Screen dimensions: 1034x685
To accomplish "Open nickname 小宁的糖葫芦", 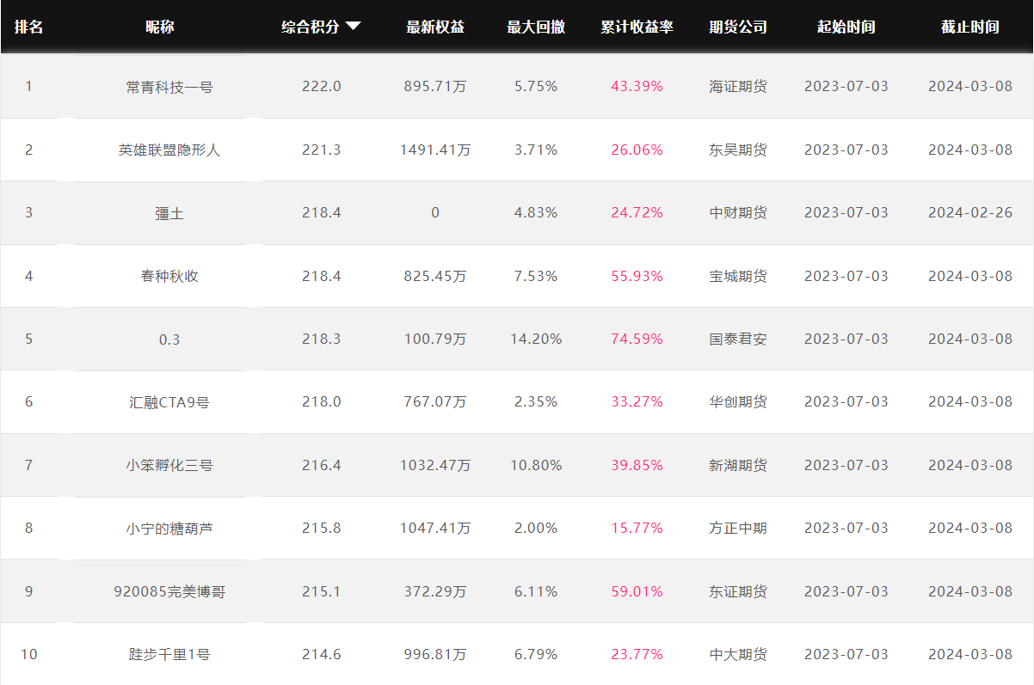I will point(169,529).
